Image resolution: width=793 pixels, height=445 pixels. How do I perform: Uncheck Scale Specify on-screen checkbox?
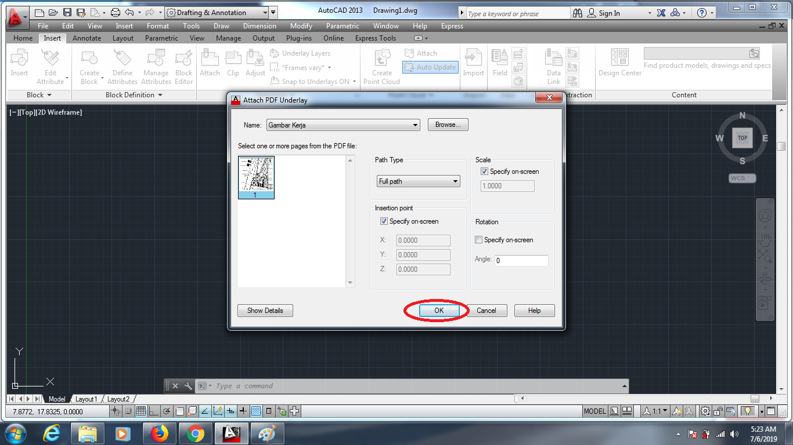[485, 172]
